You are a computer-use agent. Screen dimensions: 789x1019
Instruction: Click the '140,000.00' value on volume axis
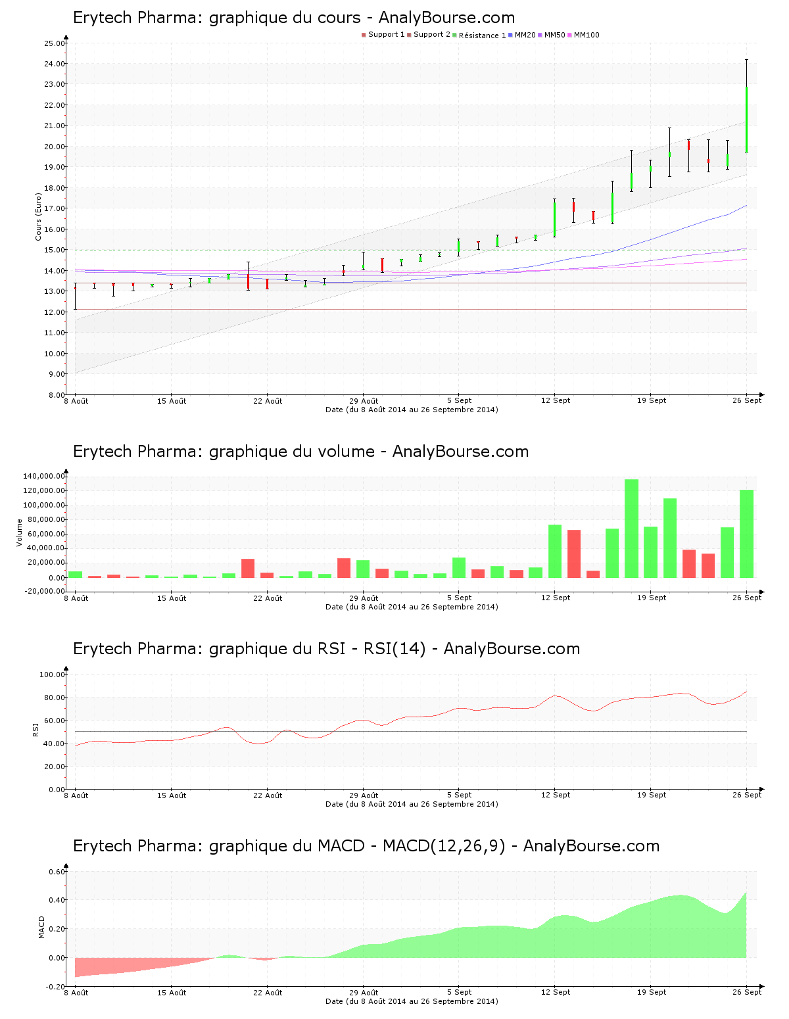click(x=44, y=477)
